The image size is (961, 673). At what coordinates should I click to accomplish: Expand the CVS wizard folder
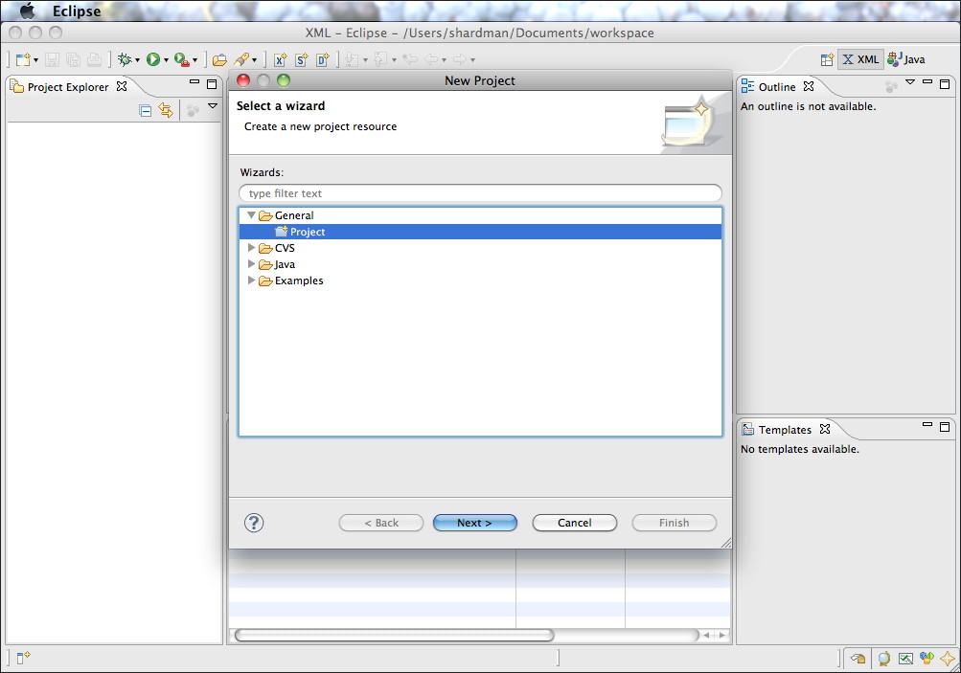pyautogui.click(x=251, y=247)
